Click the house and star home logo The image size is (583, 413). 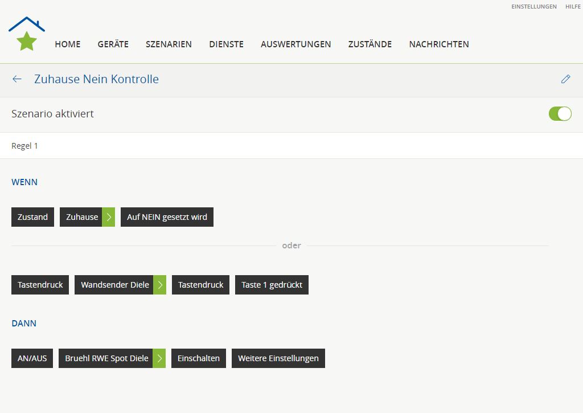tap(27, 34)
